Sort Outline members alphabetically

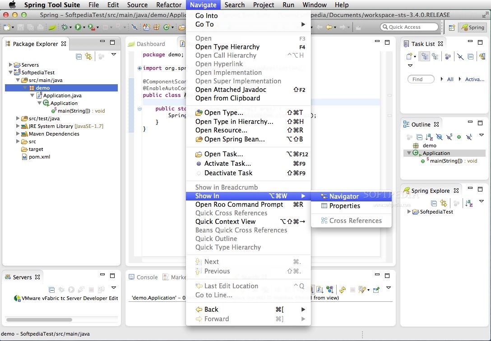pyautogui.click(x=429, y=137)
